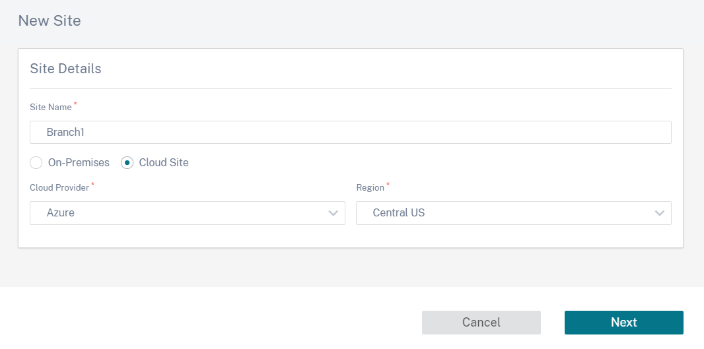Focus the Site Name input field
704x349 pixels.
click(x=351, y=133)
